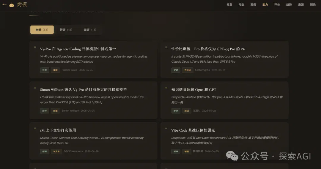321x169 pixels.
Task: Click the 好评 tag on the Simon Willison card
Action: (x=44, y=111)
